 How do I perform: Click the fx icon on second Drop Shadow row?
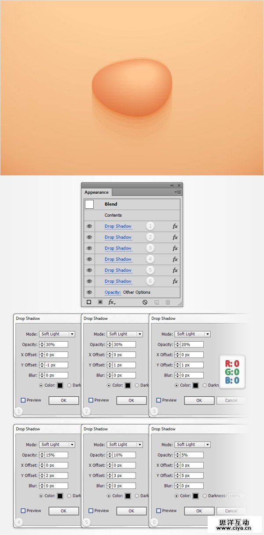click(x=175, y=237)
